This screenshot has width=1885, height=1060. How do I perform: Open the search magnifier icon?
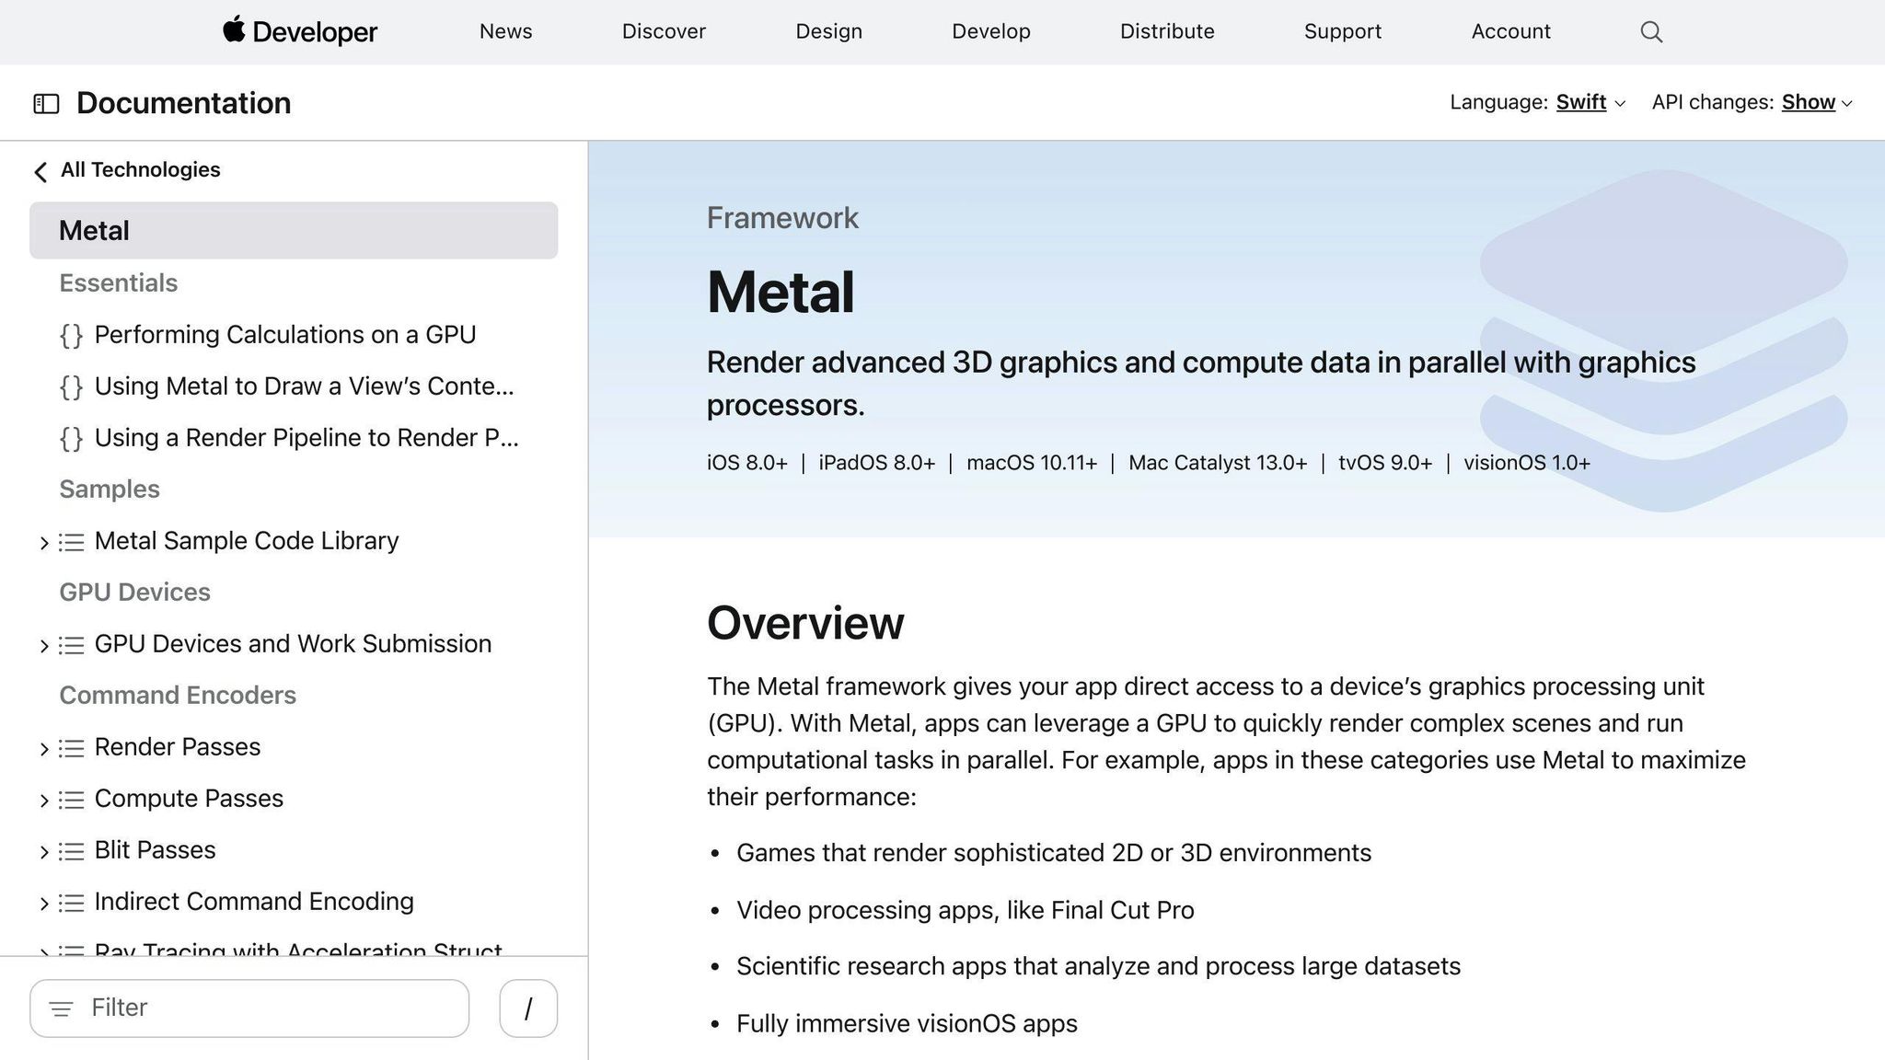[x=1650, y=31]
